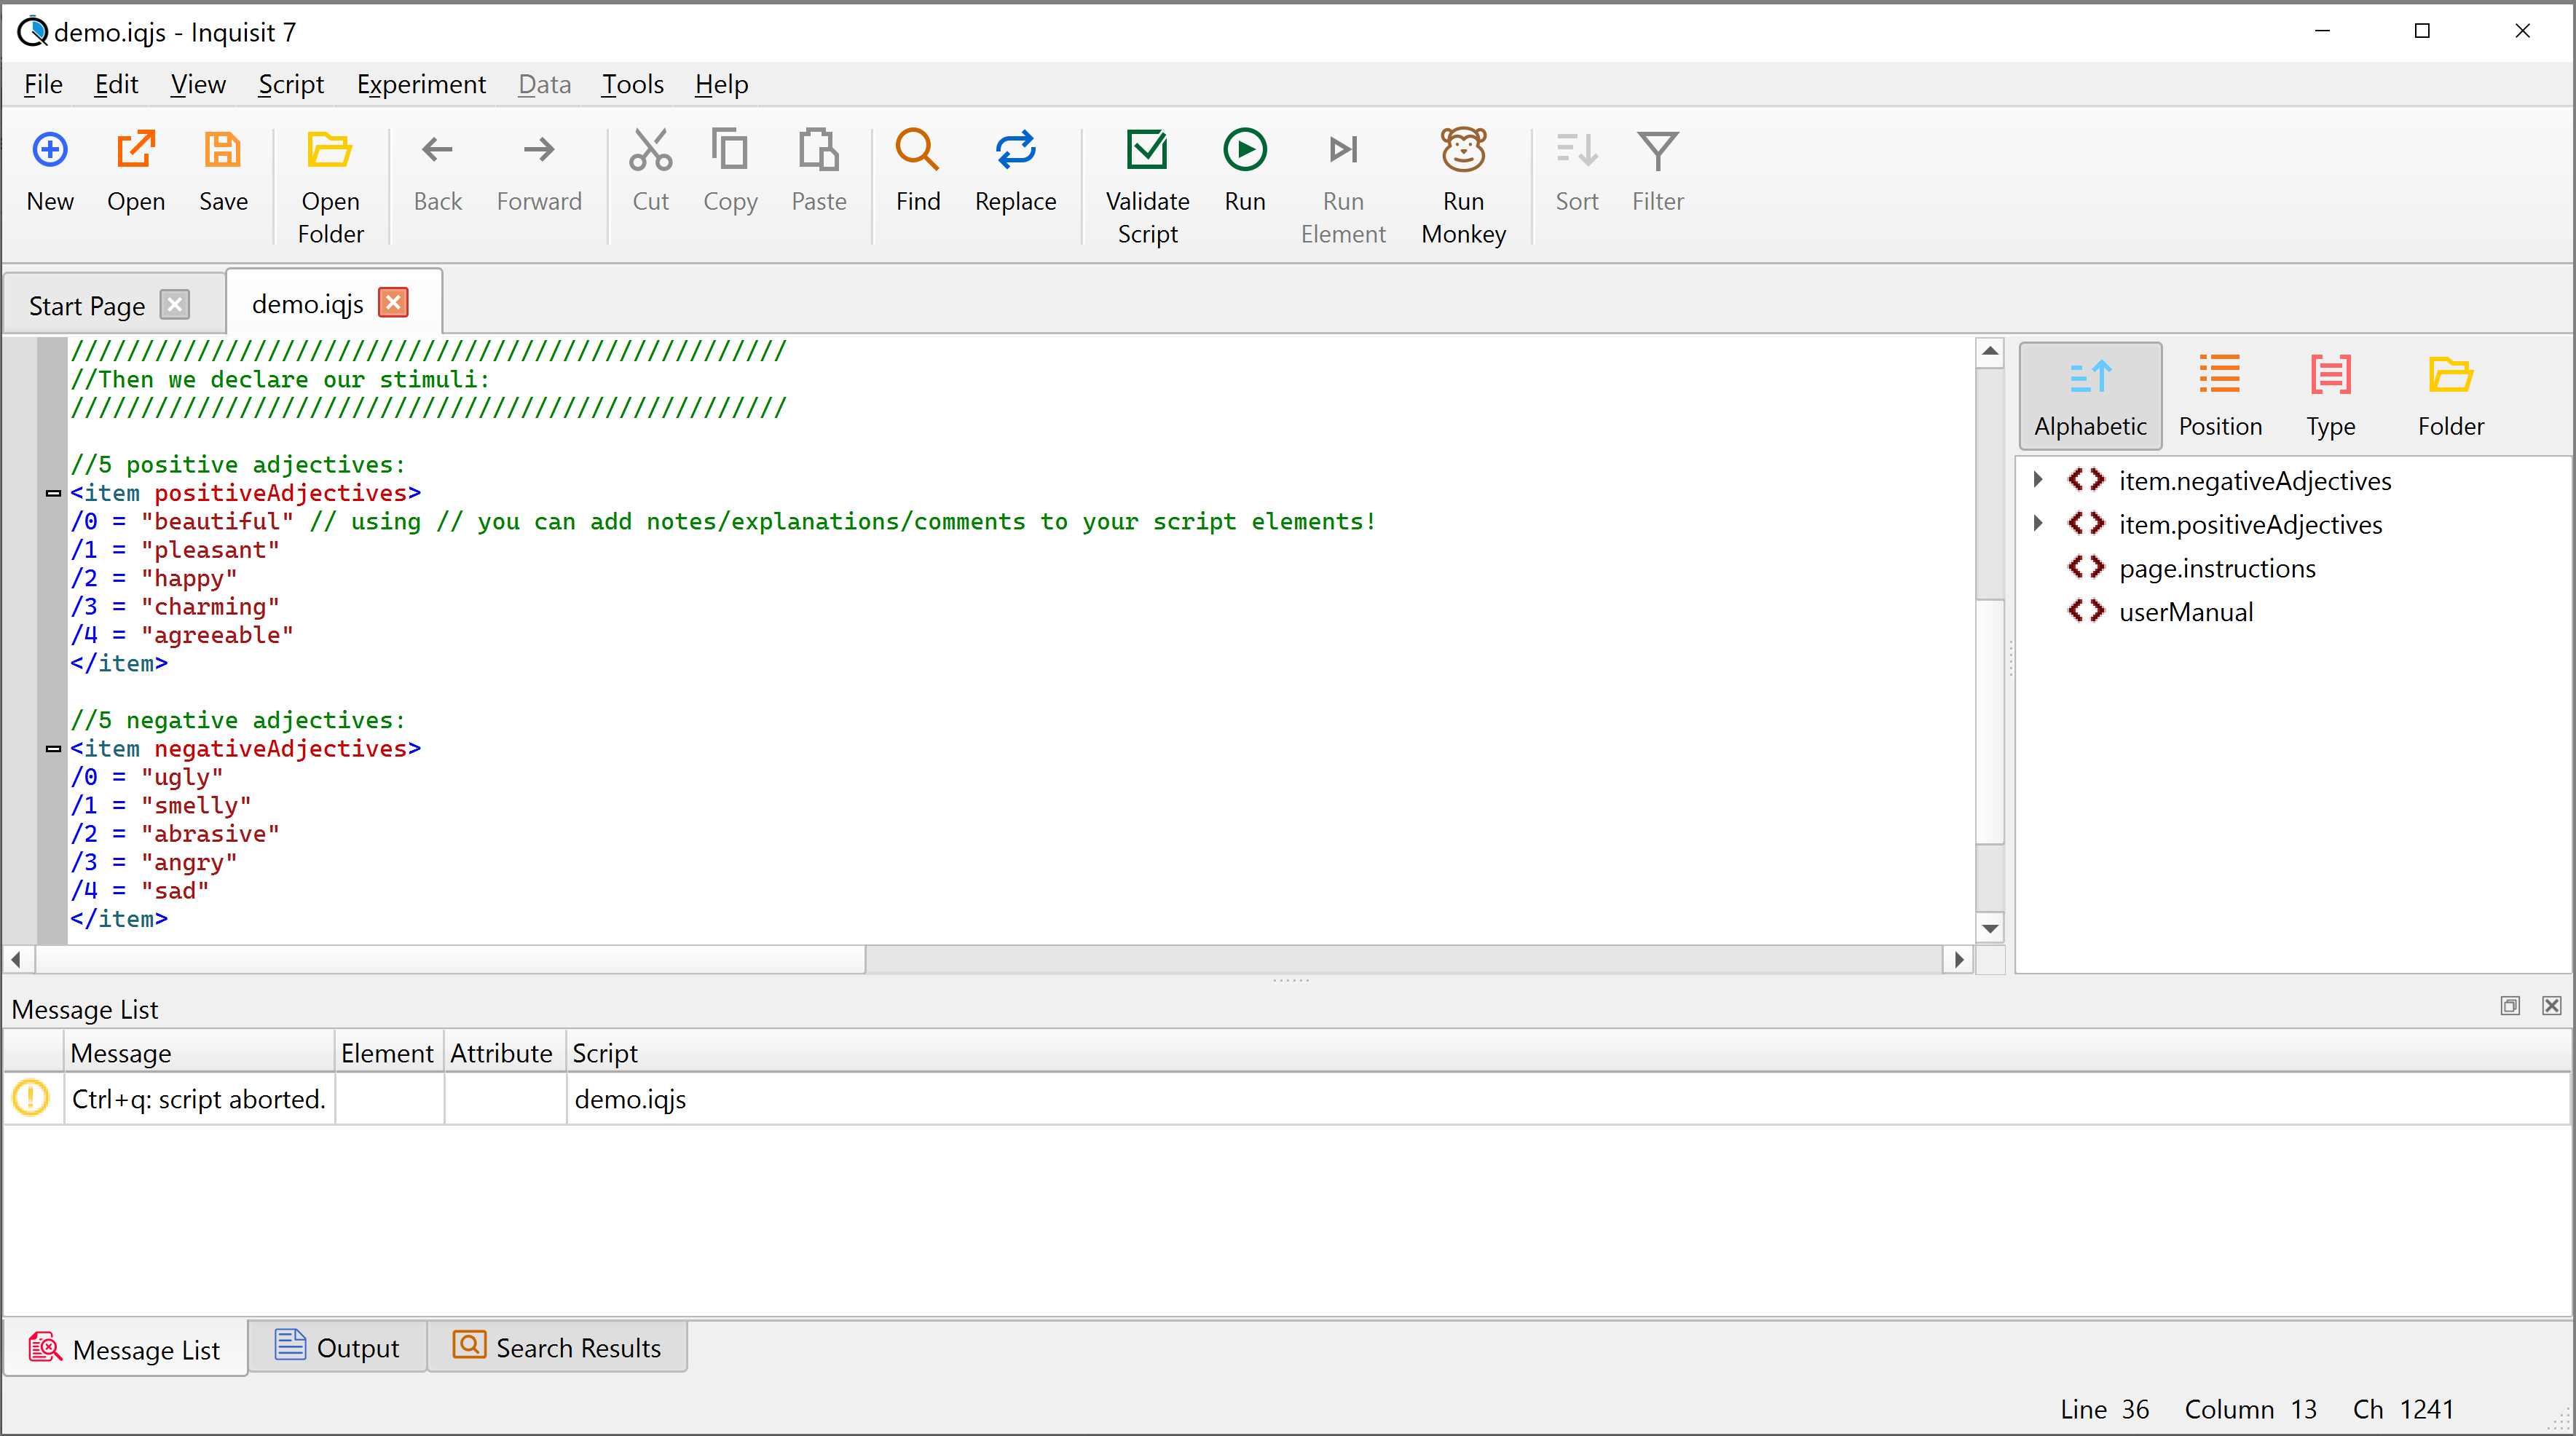Click editor vertical scrollbar up arrow
Image resolution: width=2576 pixels, height=1436 pixels.
click(x=1990, y=351)
